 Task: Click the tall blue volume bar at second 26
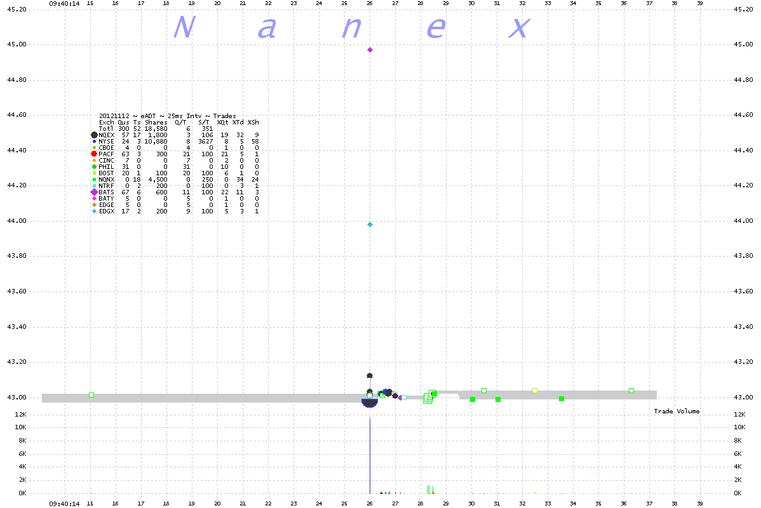coord(370,455)
